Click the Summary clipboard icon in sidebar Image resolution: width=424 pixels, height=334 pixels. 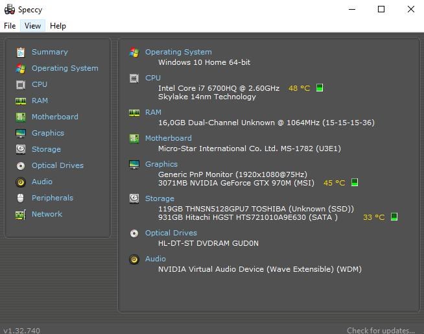click(x=21, y=52)
